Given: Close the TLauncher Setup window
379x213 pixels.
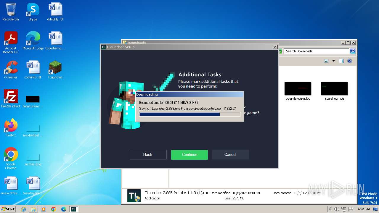Looking at the screenshot, I should 275,47.
